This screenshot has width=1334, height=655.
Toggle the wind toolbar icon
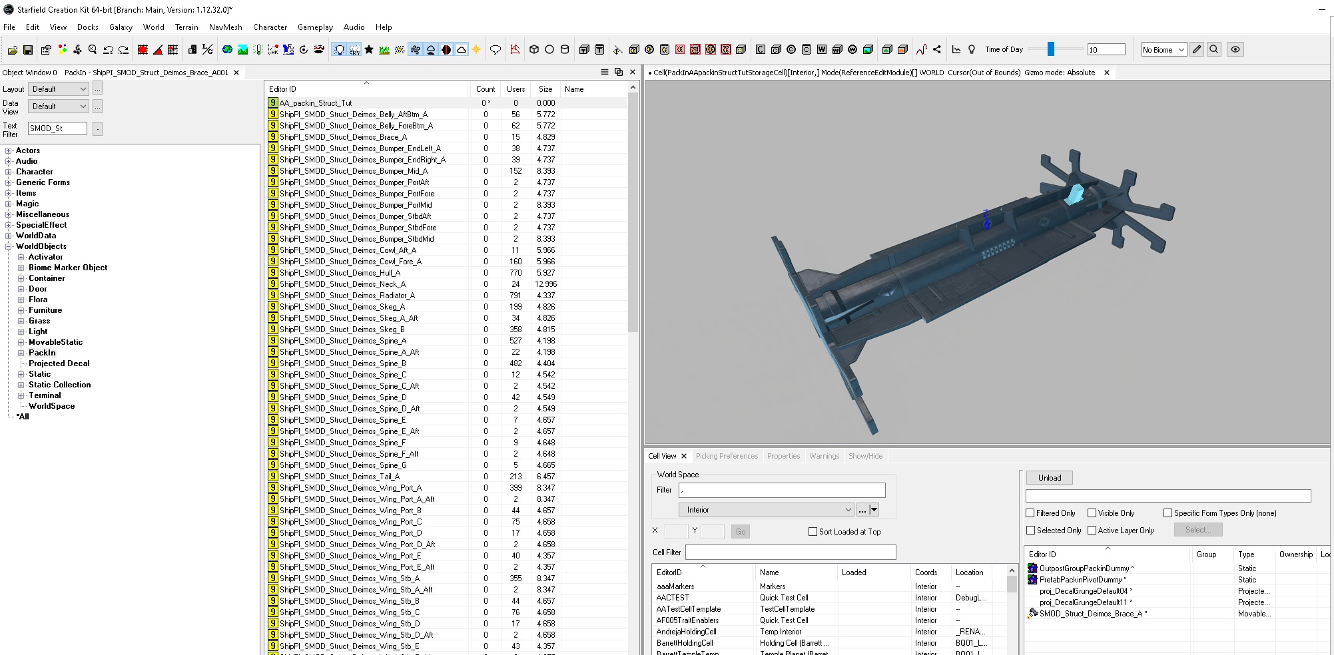tap(416, 49)
